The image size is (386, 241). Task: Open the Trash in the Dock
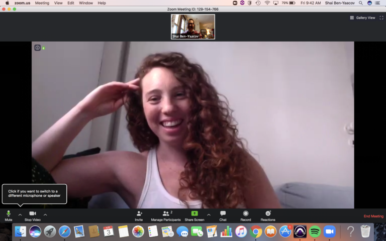(365, 231)
